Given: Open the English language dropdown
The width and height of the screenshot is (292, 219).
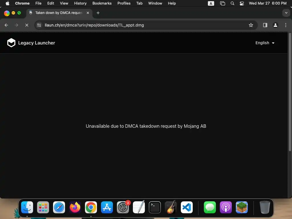Looking at the screenshot, I should pyautogui.click(x=265, y=43).
